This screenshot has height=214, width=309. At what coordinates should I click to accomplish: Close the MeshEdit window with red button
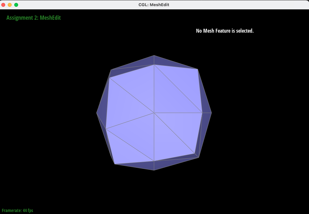[3, 5]
